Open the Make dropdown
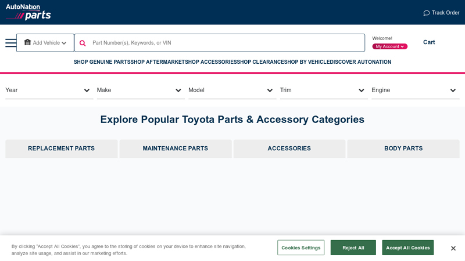 pyautogui.click(x=141, y=90)
